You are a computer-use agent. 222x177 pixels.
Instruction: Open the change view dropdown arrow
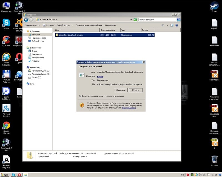click(167, 25)
